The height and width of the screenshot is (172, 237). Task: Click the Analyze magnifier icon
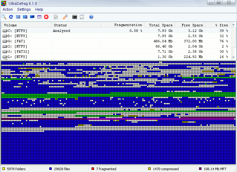pos(4,17)
